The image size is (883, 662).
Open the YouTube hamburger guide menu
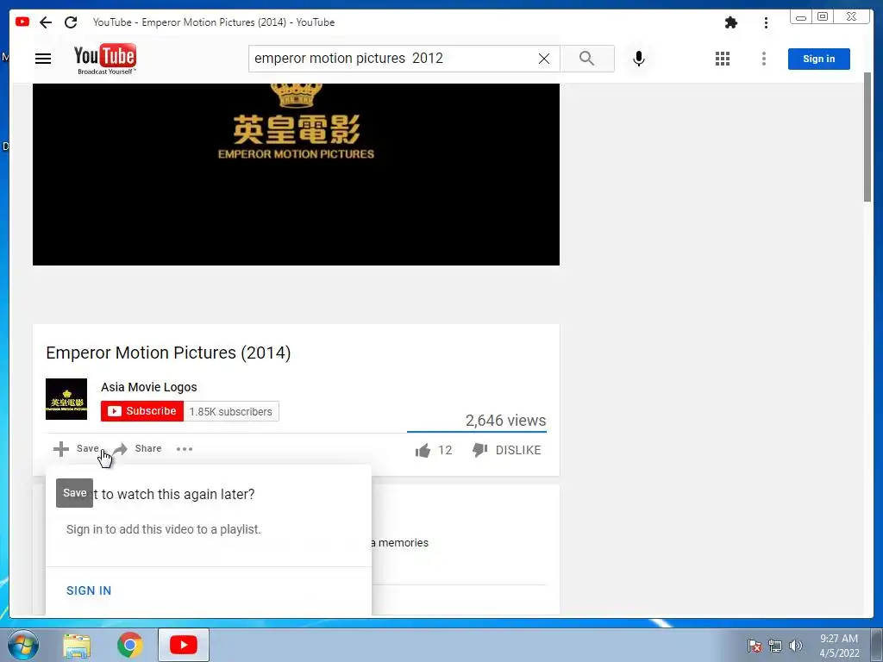(43, 59)
